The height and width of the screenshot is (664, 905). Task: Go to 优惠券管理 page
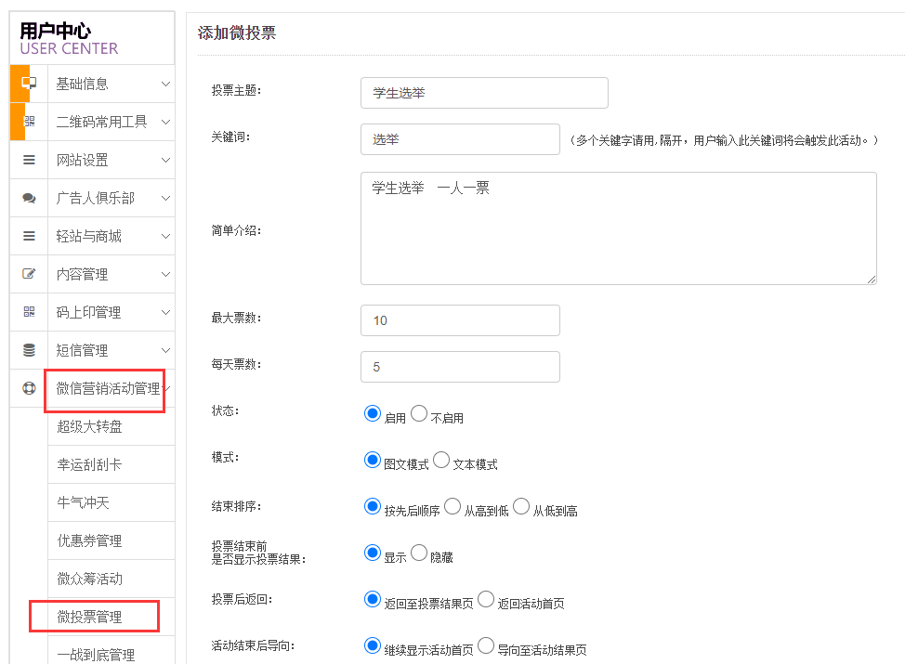89,540
